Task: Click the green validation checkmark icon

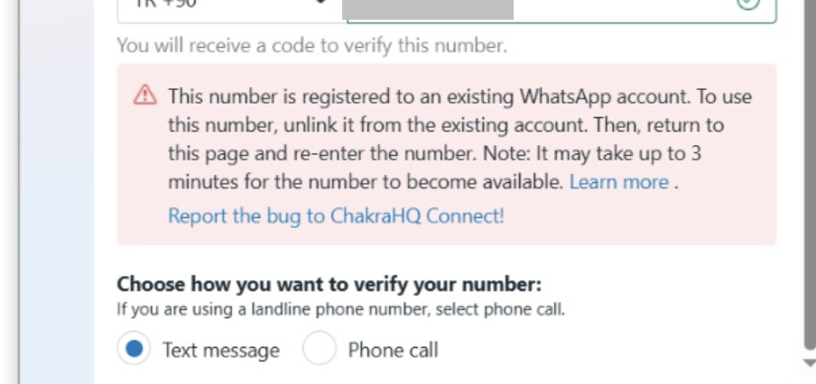Action: (x=748, y=4)
